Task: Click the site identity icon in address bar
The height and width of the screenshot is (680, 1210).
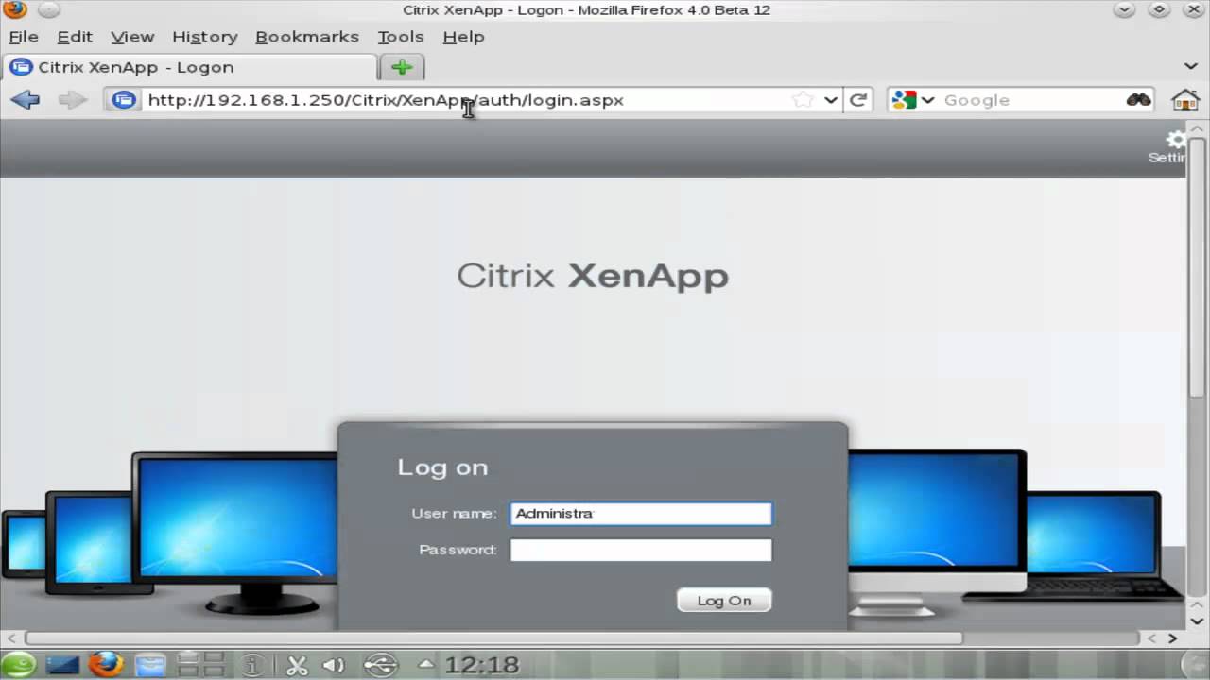Action: pos(124,100)
